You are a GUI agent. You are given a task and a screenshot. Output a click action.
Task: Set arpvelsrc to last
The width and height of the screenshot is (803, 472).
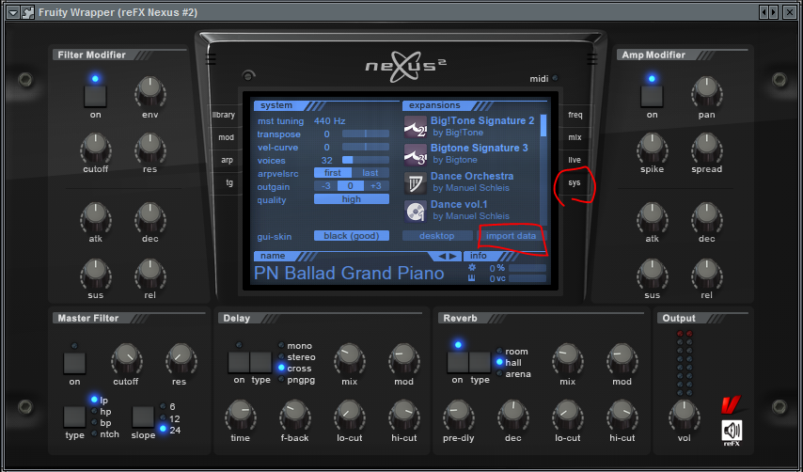[370, 172]
